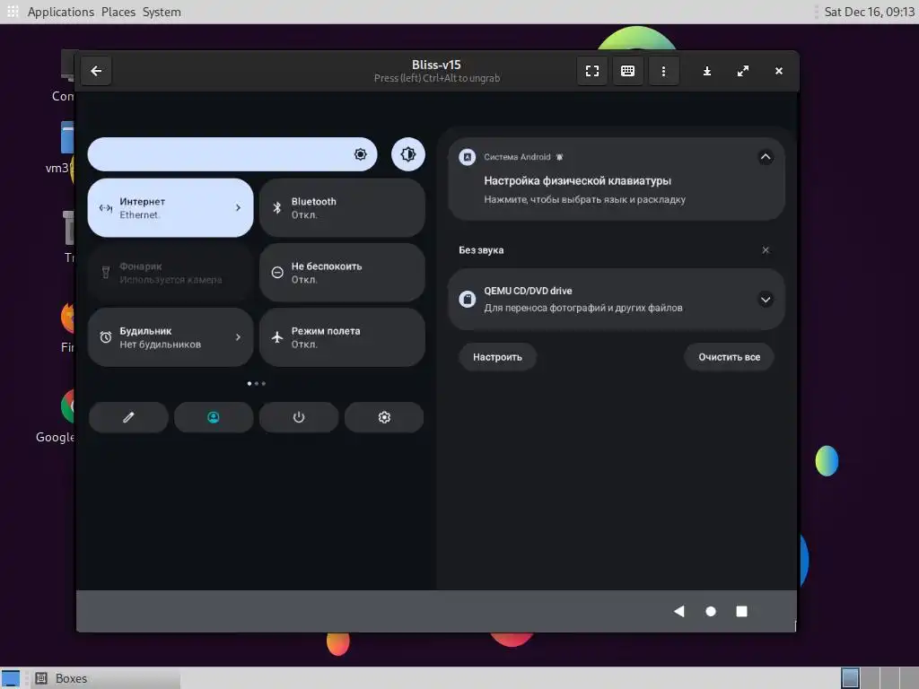919x689 pixels.
Task: Click the Система Android app icon
Action: [467, 157]
